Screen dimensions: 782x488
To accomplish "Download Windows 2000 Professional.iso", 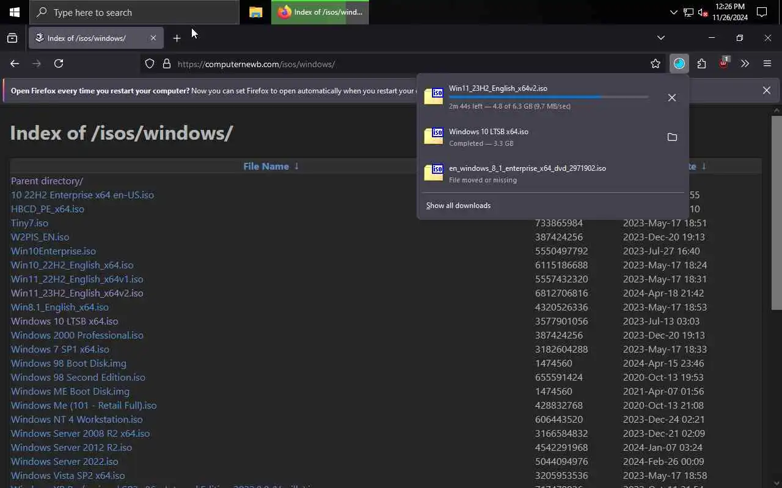I will pos(77,335).
